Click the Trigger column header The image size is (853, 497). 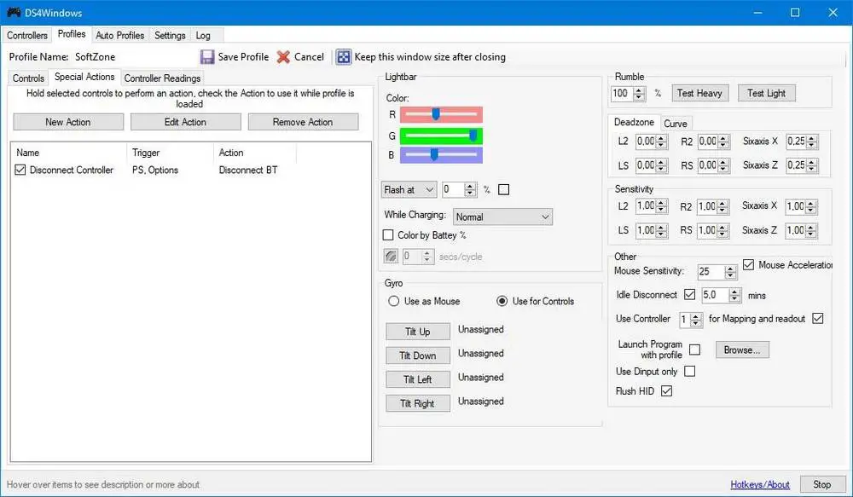point(170,153)
